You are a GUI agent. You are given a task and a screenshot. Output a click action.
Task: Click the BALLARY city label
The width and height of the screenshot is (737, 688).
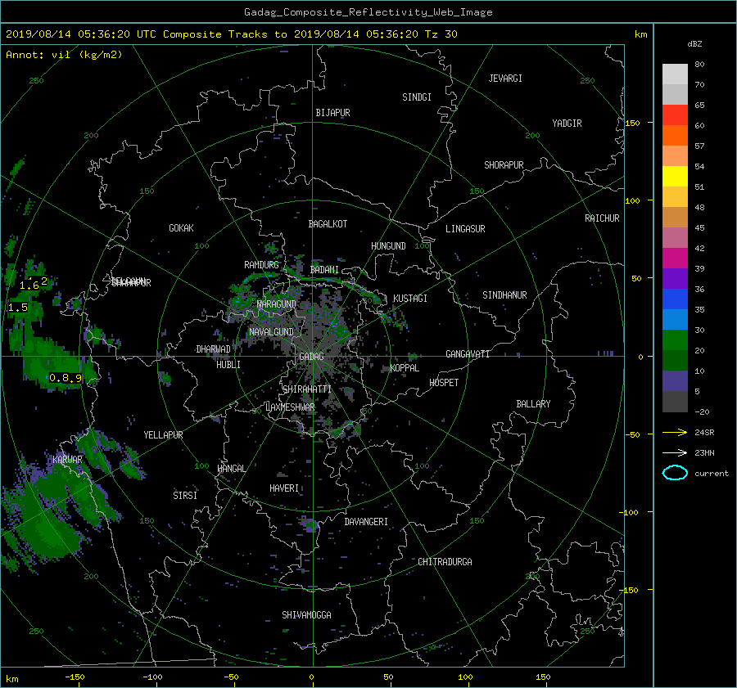coord(533,404)
